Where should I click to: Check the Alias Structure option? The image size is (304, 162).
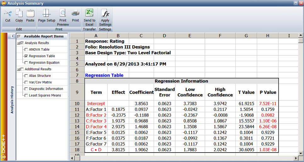point(26,76)
